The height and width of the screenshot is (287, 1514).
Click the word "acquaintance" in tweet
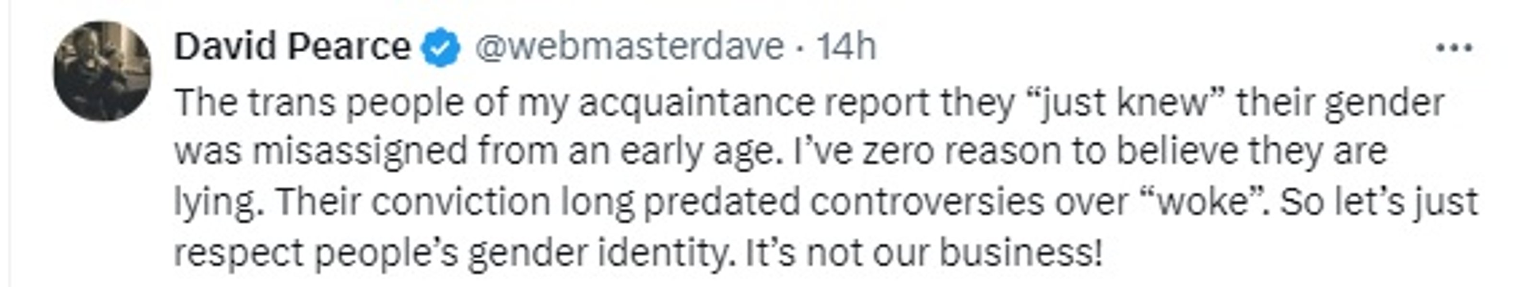coord(696,104)
